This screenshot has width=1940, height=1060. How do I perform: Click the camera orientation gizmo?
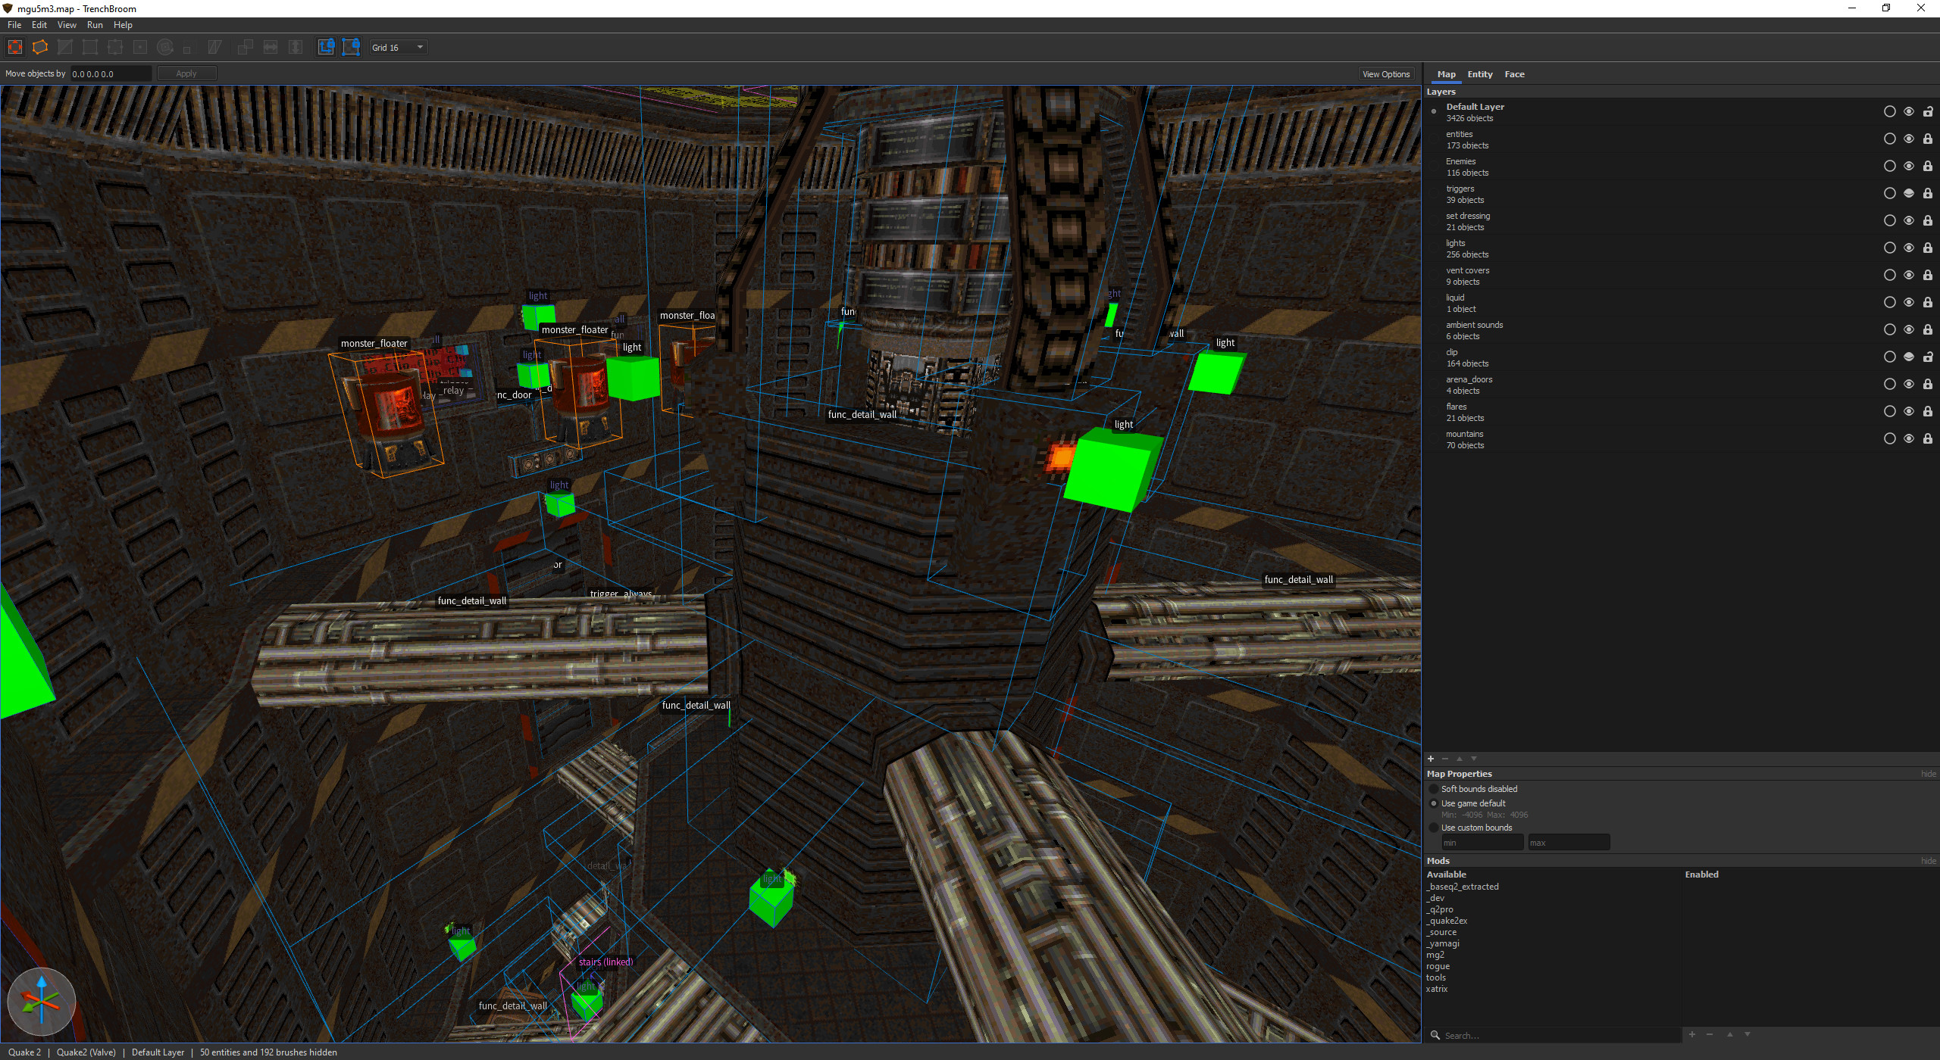[x=42, y=1001]
